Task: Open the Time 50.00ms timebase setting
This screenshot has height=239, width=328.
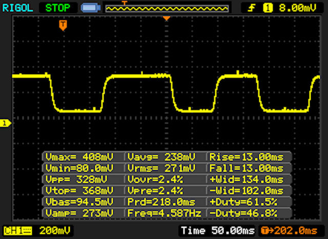Action: point(217,231)
